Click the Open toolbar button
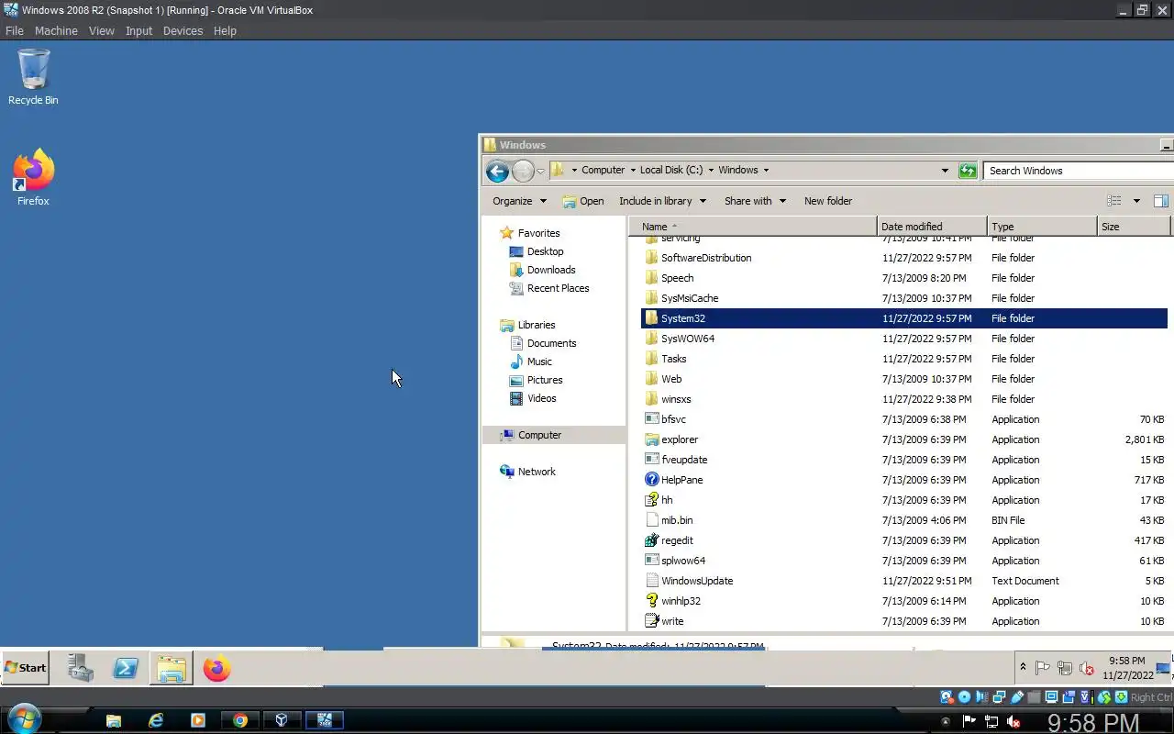Screen dimensions: 1174x734 pyautogui.click(x=583, y=201)
